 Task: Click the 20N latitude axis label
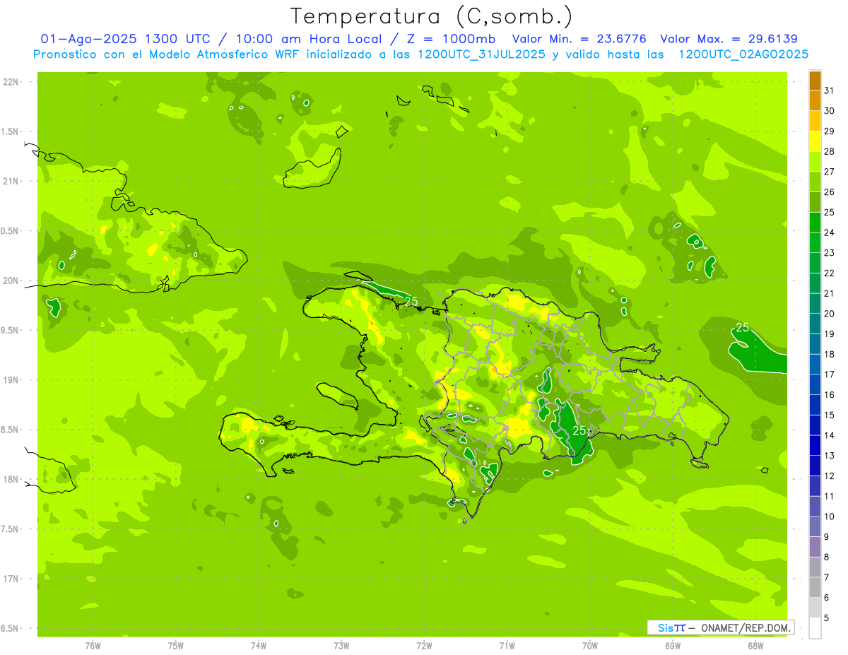[11, 281]
